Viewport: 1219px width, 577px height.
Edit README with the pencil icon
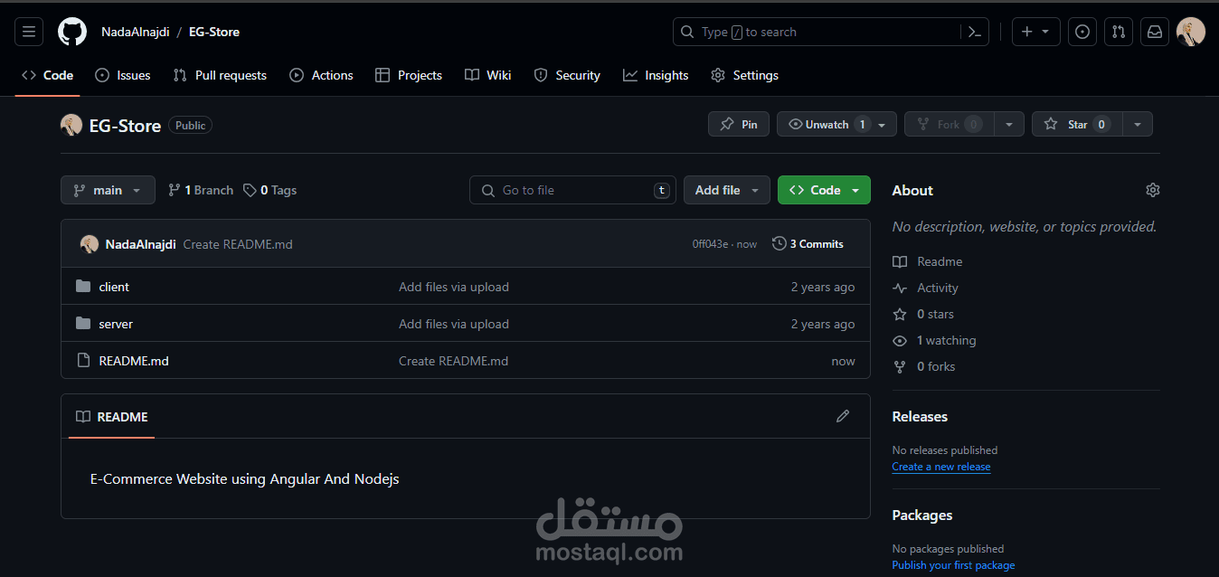[x=843, y=416]
